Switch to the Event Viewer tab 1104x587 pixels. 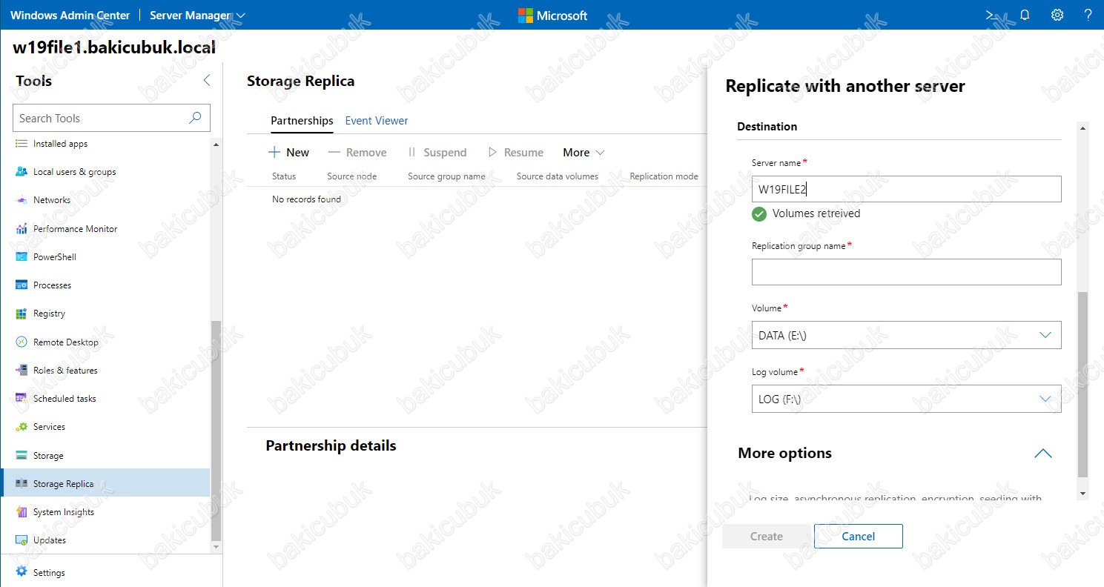pyautogui.click(x=377, y=121)
